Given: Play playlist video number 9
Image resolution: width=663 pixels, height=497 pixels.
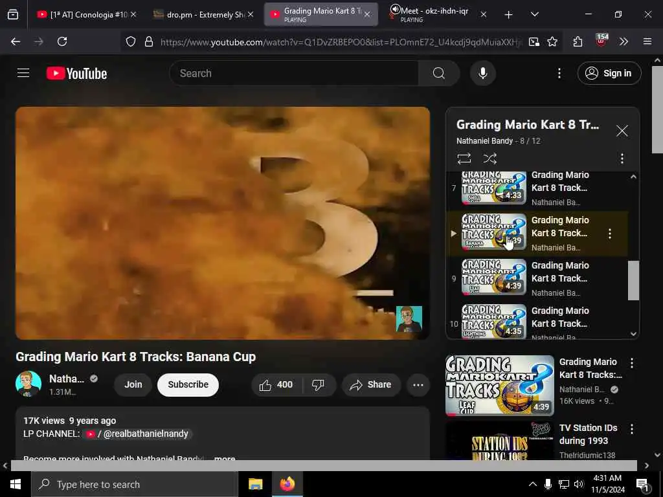Looking at the screenshot, I should tap(537, 278).
